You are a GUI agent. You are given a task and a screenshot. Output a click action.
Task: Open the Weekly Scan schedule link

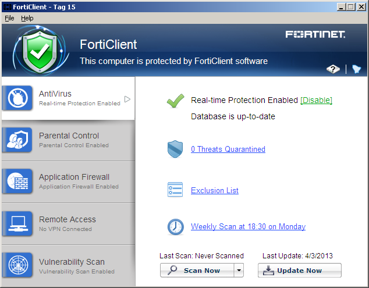(x=248, y=227)
